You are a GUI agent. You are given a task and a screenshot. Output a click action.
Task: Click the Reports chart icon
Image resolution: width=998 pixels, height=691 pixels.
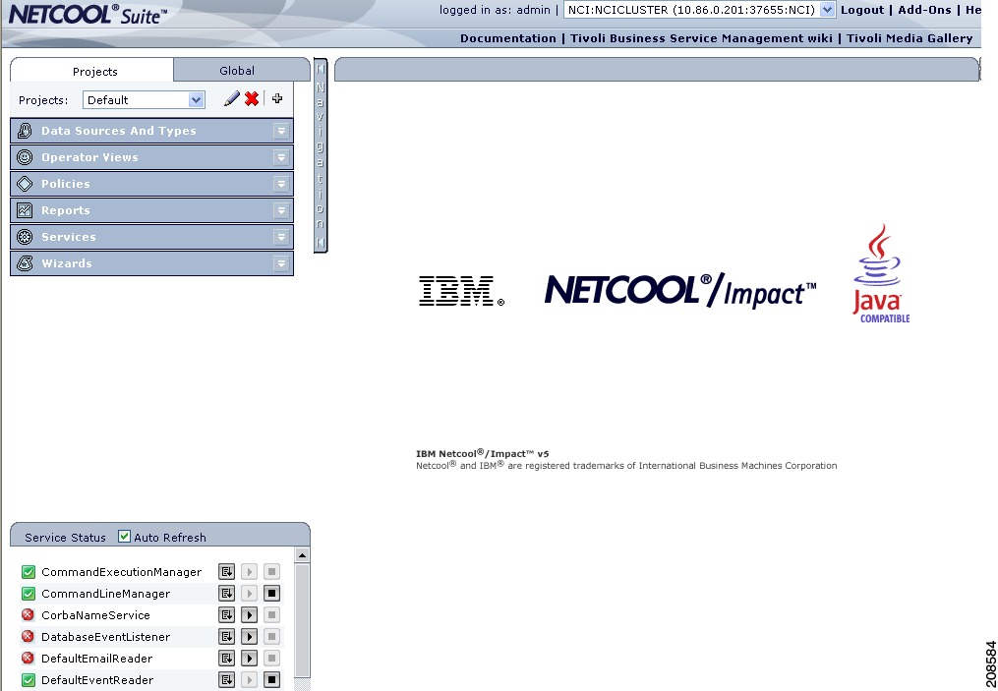point(25,210)
